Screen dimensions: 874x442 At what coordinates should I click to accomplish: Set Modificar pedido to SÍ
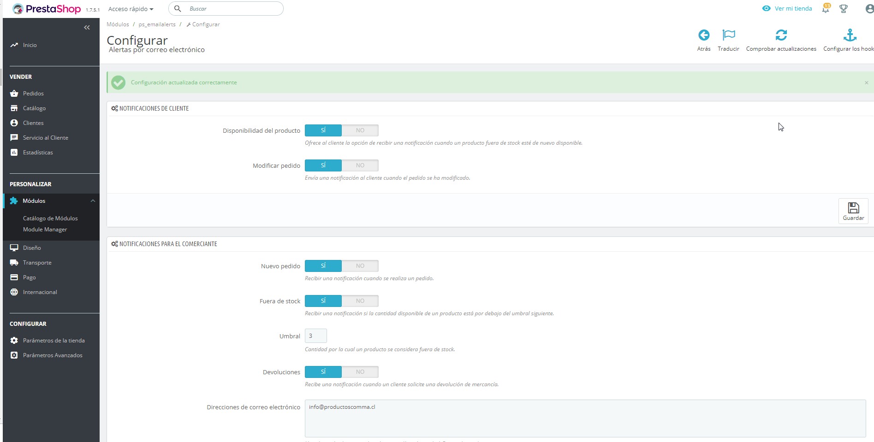coord(323,165)
